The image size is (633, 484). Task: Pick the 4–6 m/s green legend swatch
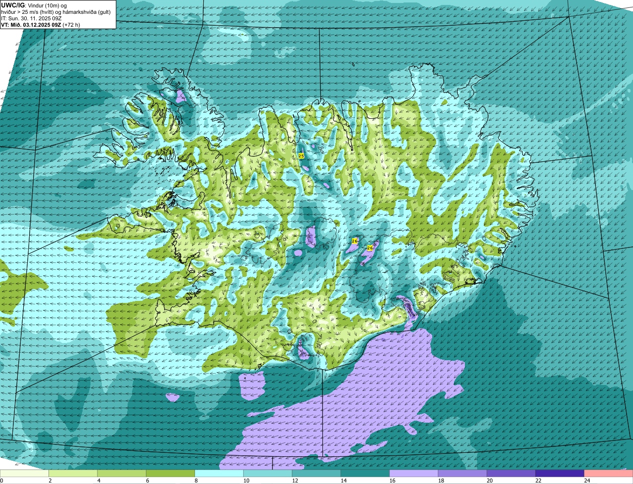(x=122, y=473)
